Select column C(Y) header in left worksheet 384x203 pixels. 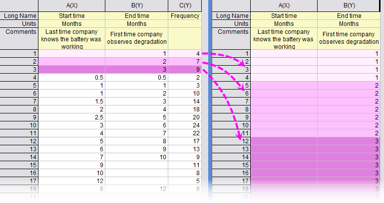185,5
